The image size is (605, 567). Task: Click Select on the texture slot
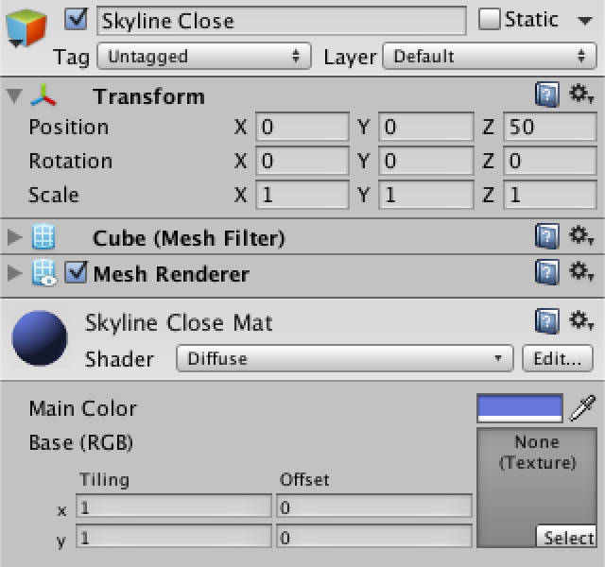[x=566, y=537]
